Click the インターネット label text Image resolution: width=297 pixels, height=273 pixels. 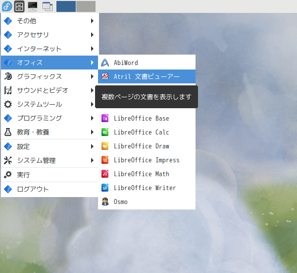[x=40, y=49]
